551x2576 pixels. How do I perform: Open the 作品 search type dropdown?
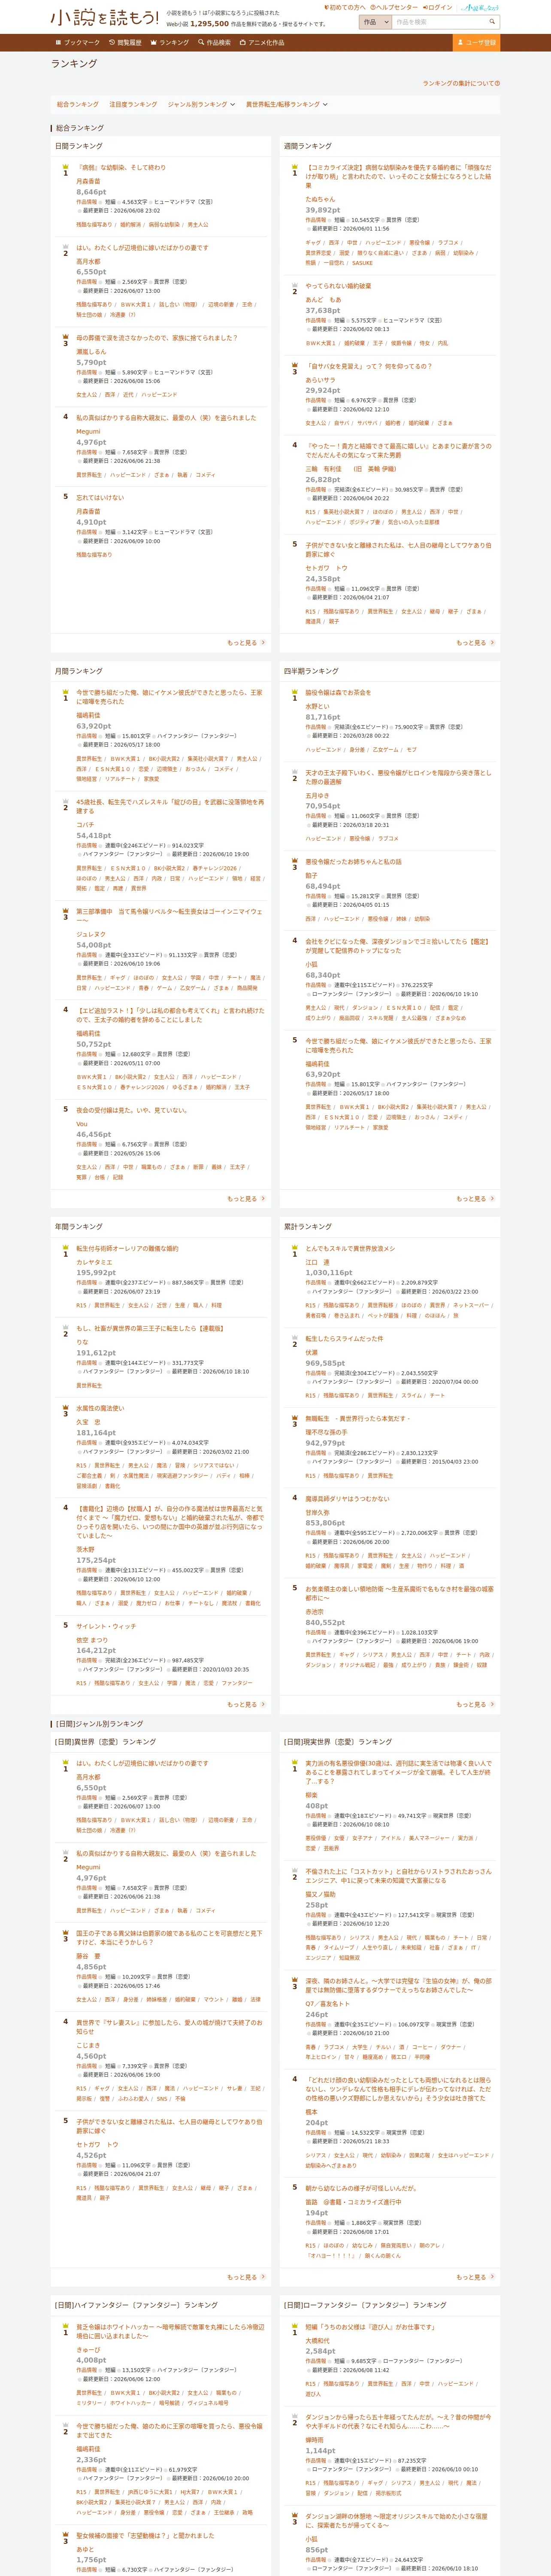coord(375,21)
